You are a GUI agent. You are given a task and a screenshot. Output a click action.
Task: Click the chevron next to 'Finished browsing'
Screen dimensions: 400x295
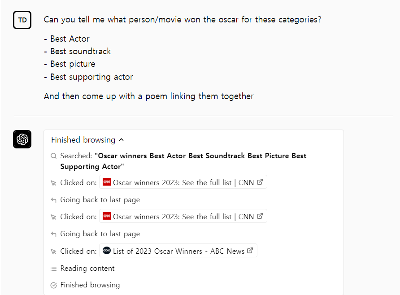click(121, 139)
